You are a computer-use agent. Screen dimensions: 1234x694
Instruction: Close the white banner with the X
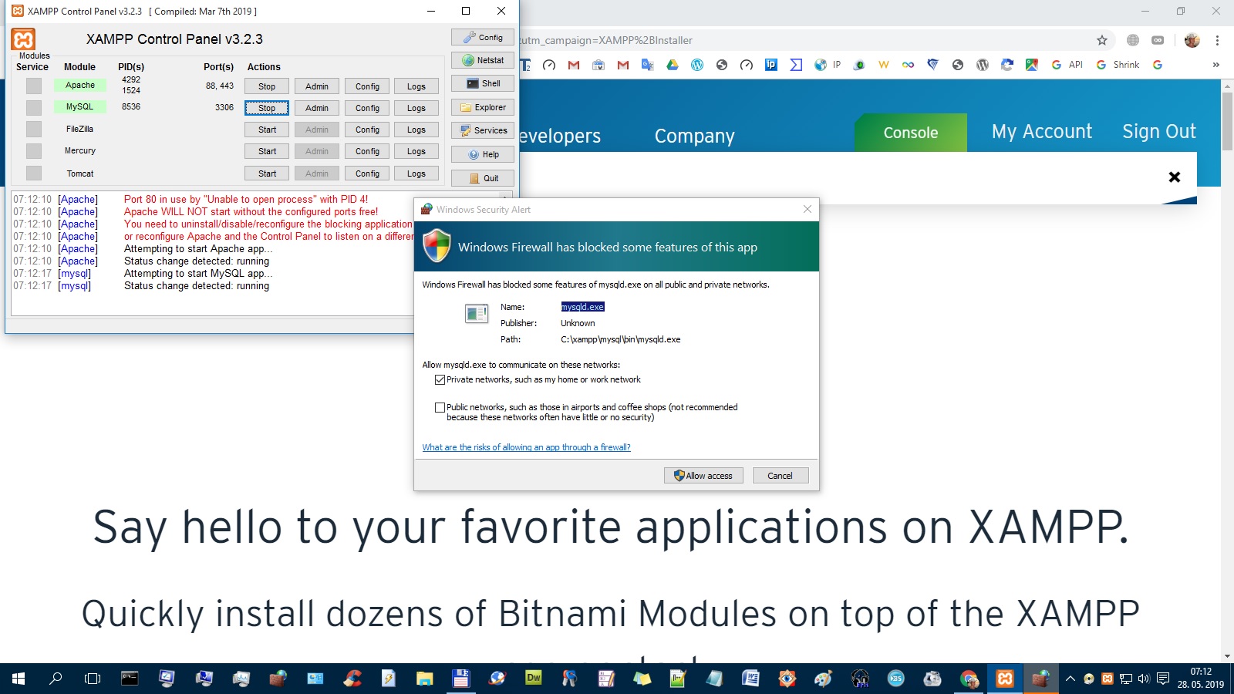(x=1175, y=177)
